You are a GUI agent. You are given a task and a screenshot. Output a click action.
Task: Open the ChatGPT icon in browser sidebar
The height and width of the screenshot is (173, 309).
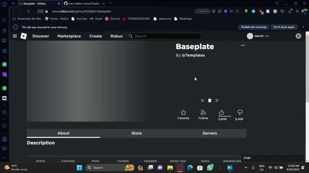point(4,64)
